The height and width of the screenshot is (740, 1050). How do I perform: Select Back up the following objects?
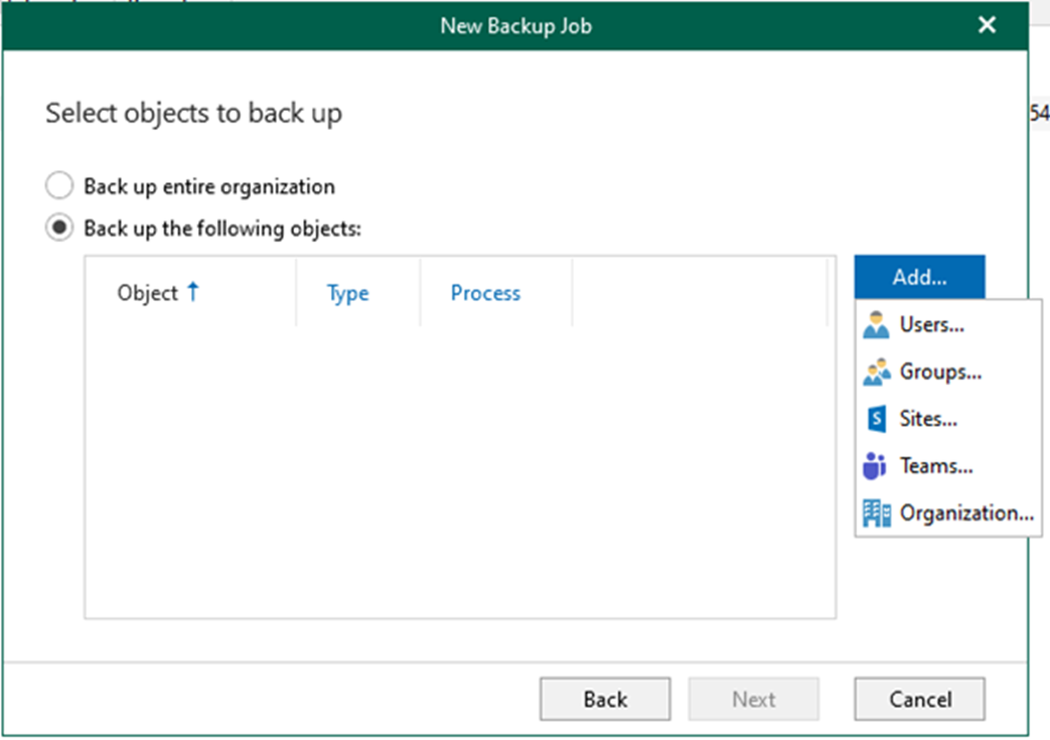click(59, 228)
